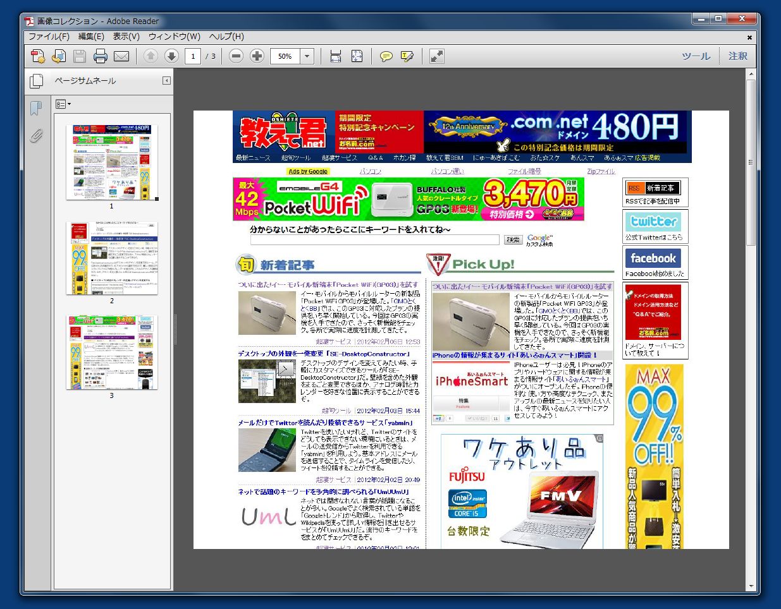Go to previous page arrow
Screen dimensions: 781x609
[x=151, y=56]
